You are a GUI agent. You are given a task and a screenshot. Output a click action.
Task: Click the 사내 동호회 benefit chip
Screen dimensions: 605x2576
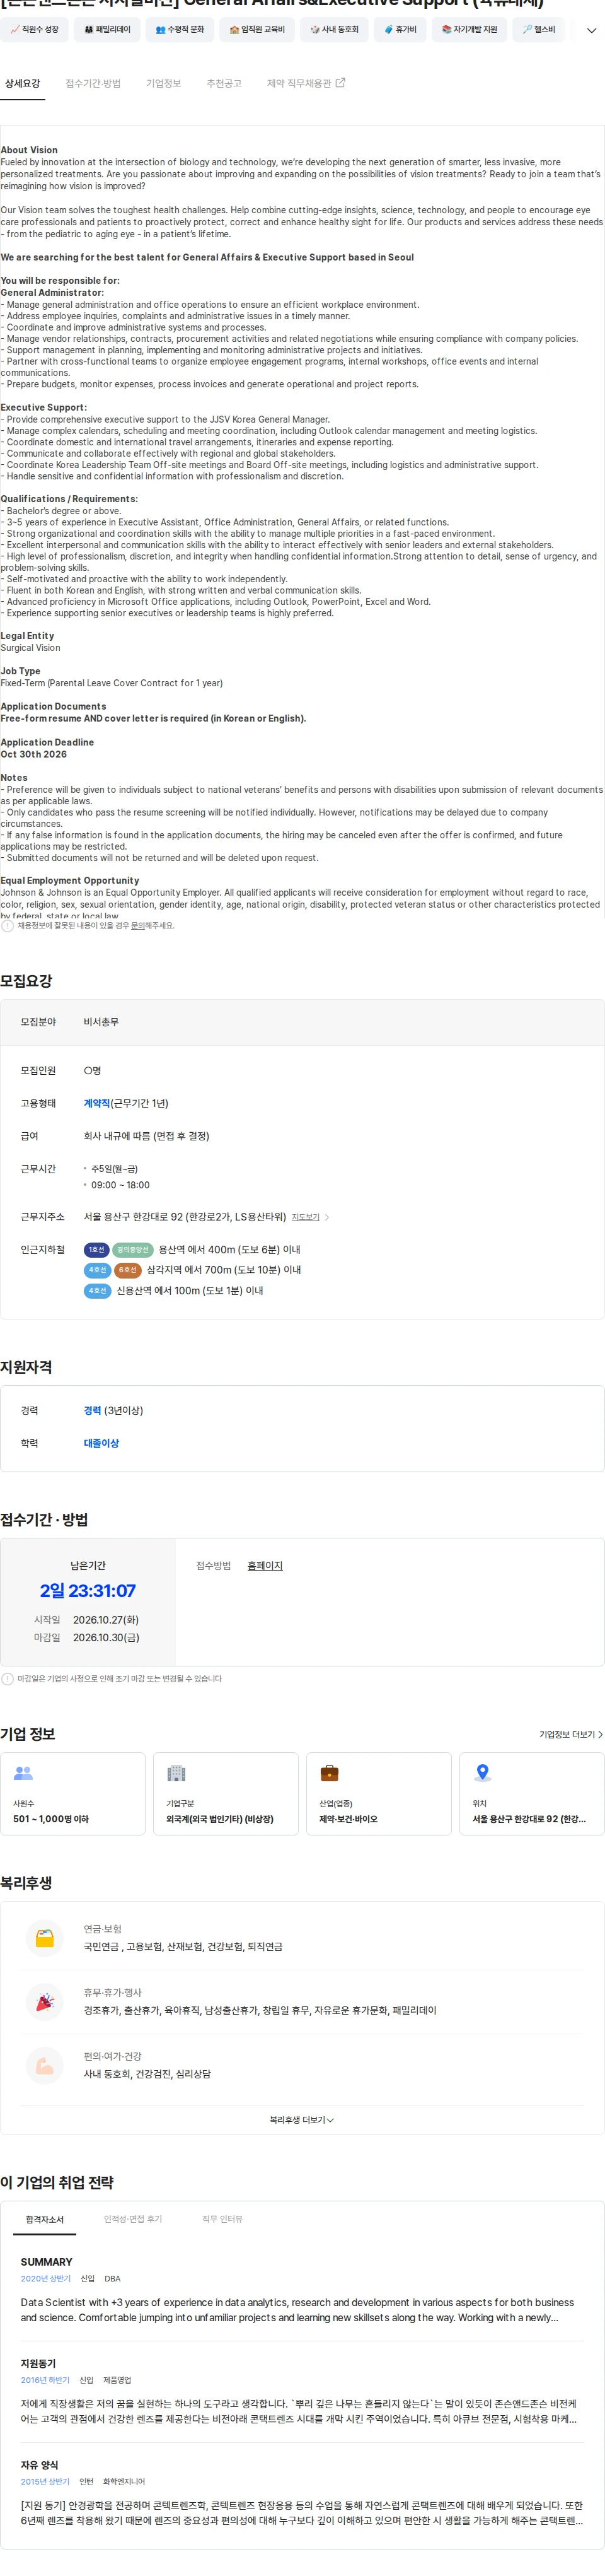coord(335,30)
